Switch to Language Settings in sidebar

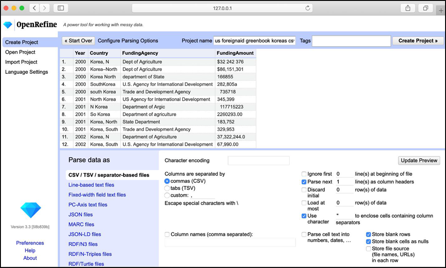(x=26, y=72)
